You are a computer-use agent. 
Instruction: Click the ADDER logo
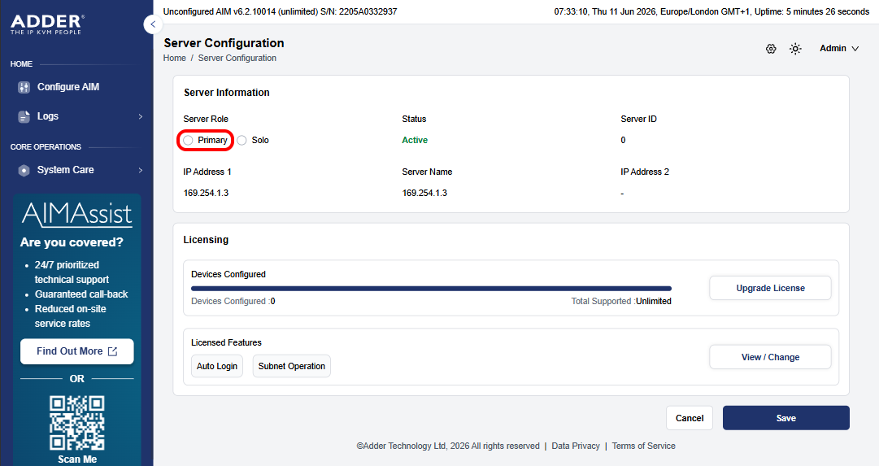point(48,24)
